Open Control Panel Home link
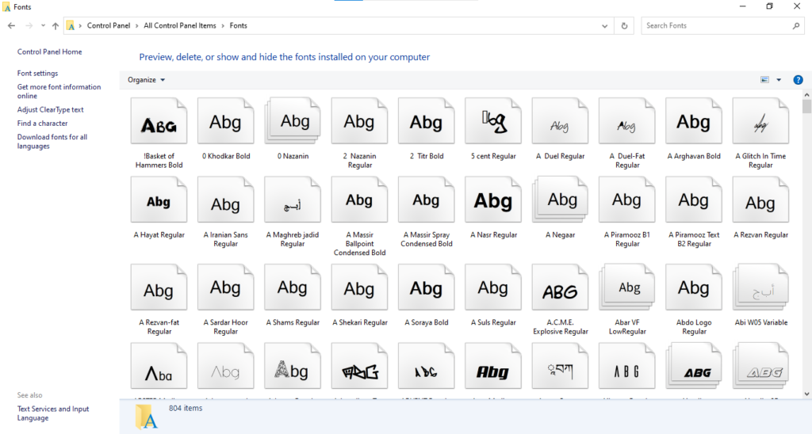Screen dimensions: 812x434 (x=50, y=51)
